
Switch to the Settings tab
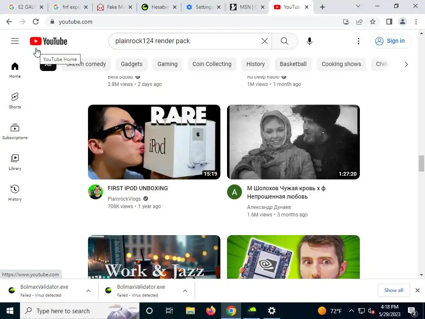(x=204, y=7)
